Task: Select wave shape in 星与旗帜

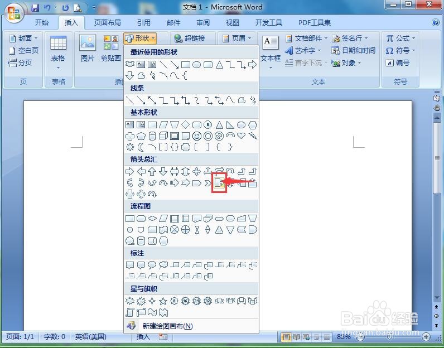Action: point(152,312)
